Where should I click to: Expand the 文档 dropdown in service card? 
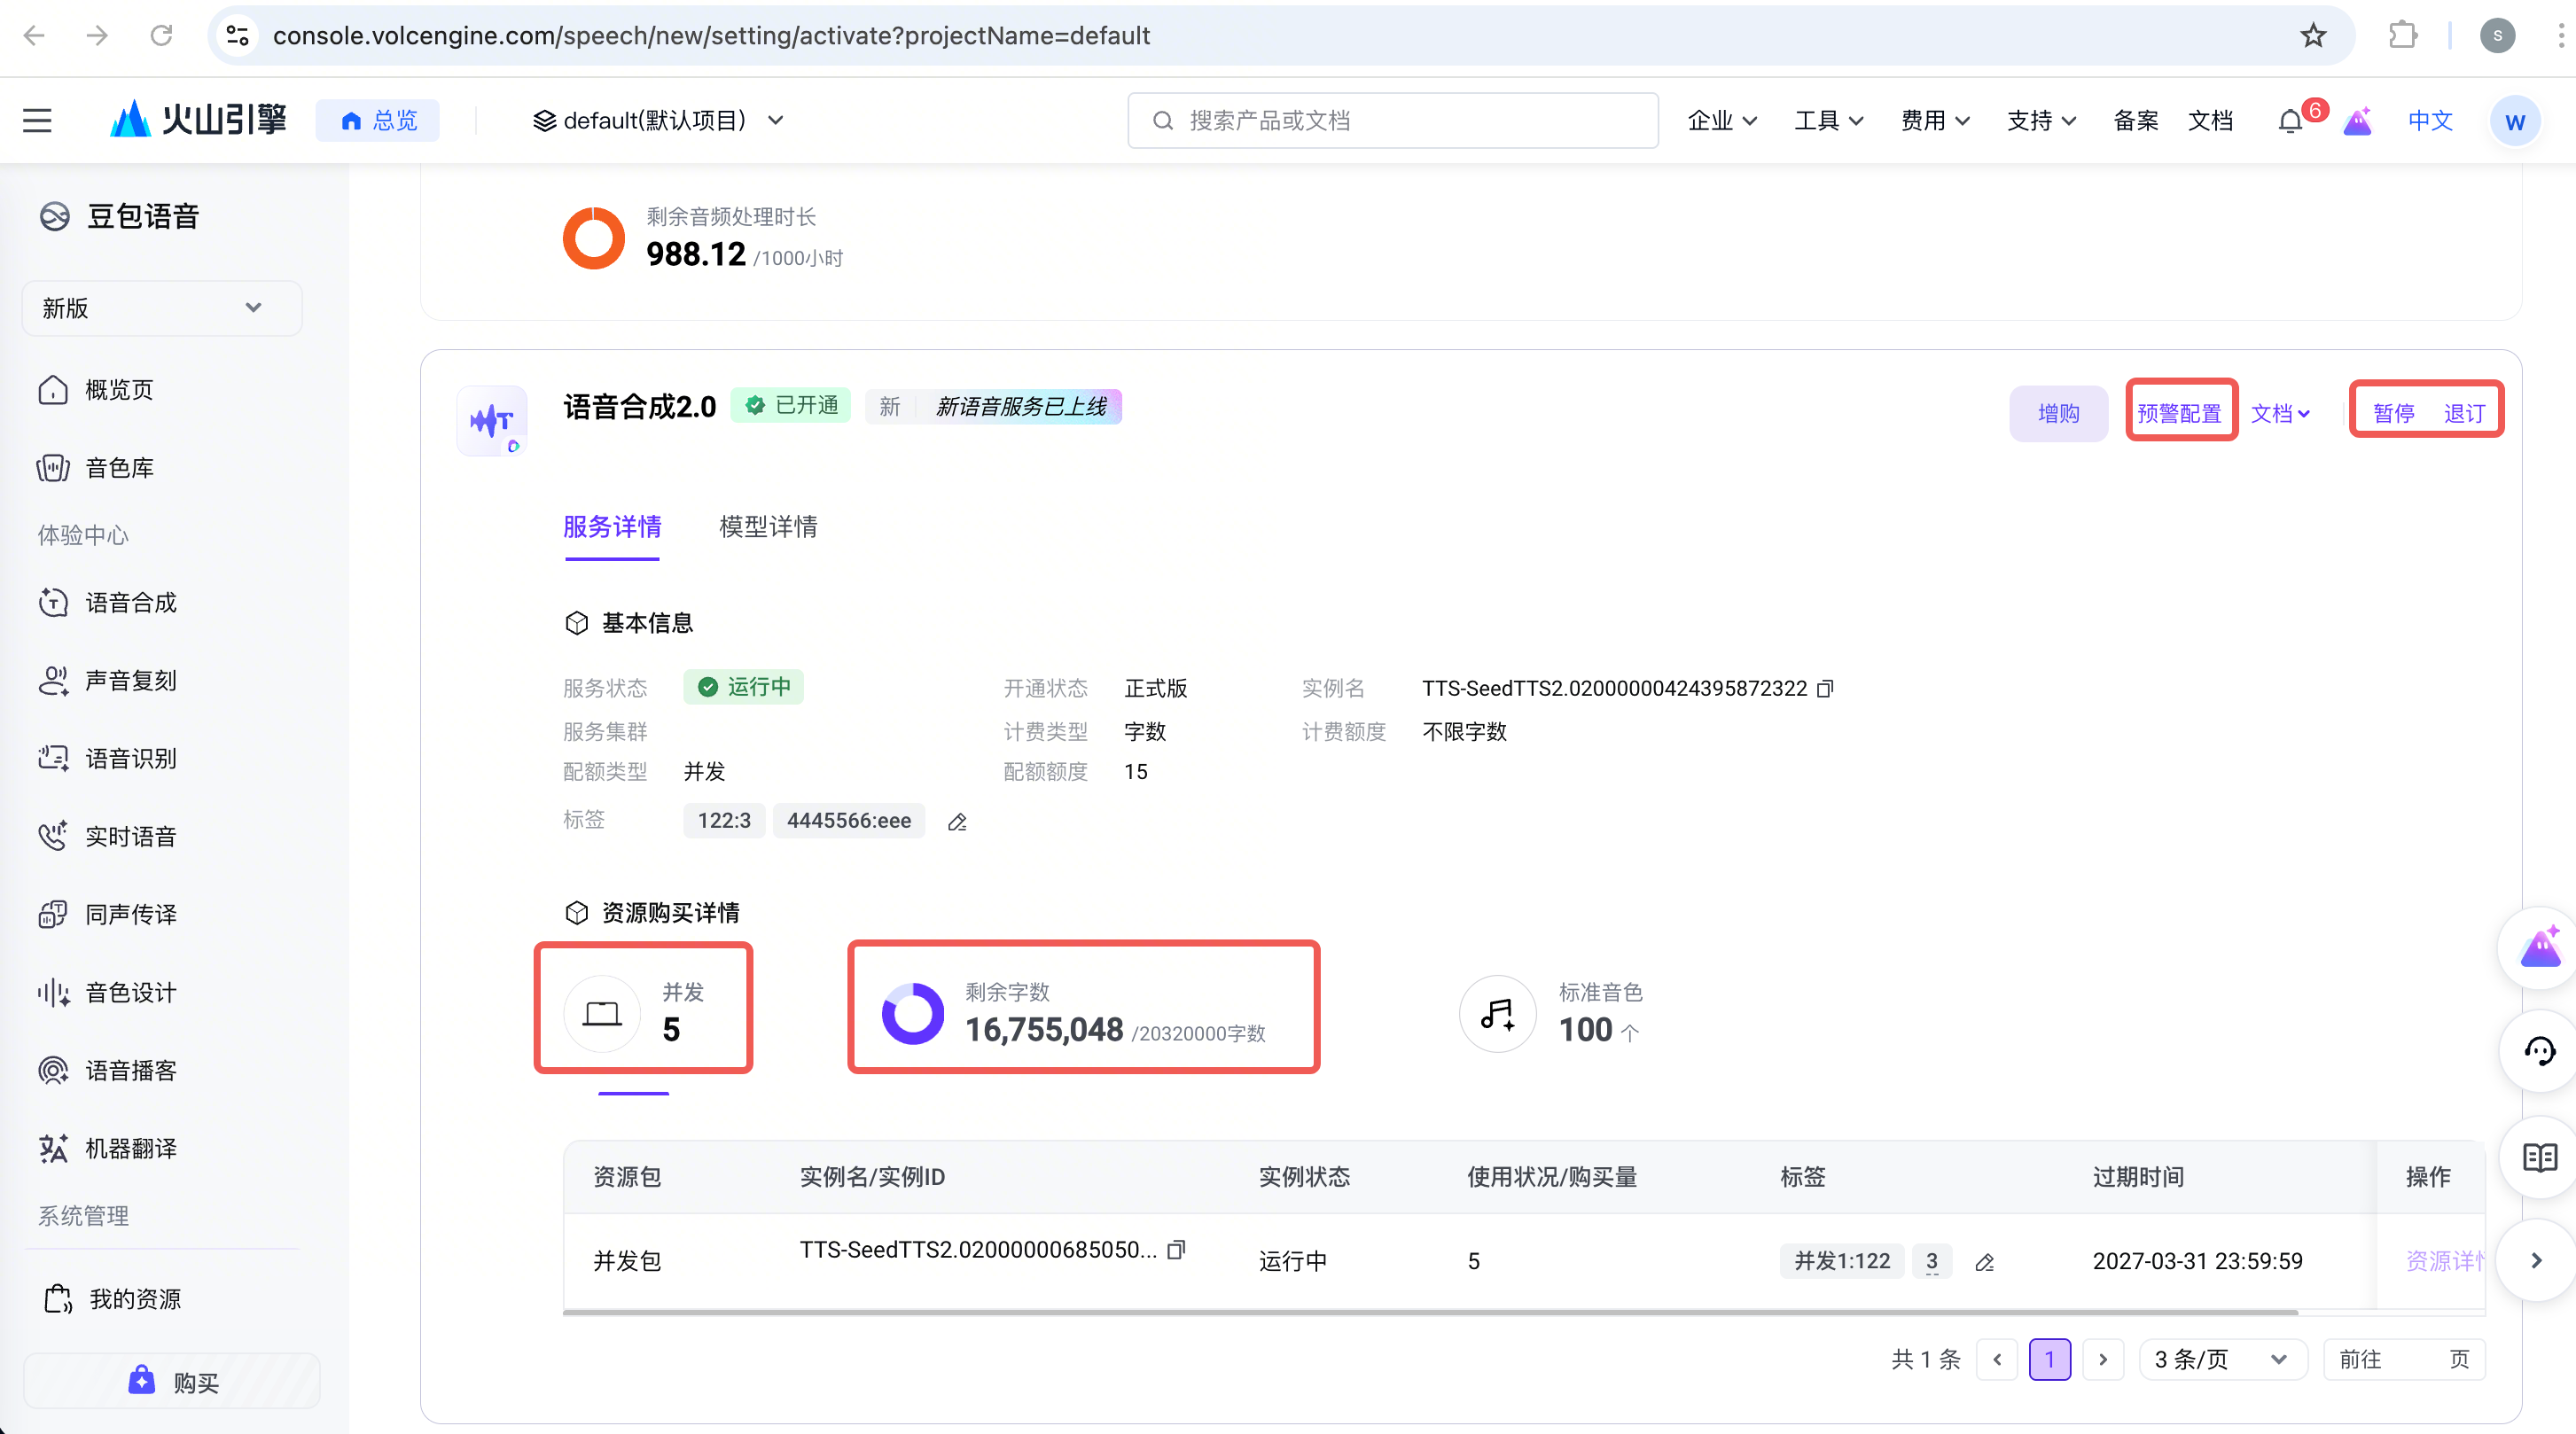[2280, 414]
